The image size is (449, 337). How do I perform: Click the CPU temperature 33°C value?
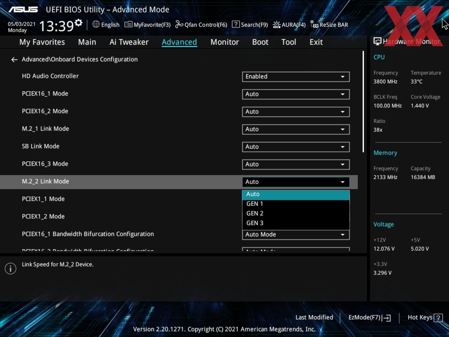(x=416, y=82)
